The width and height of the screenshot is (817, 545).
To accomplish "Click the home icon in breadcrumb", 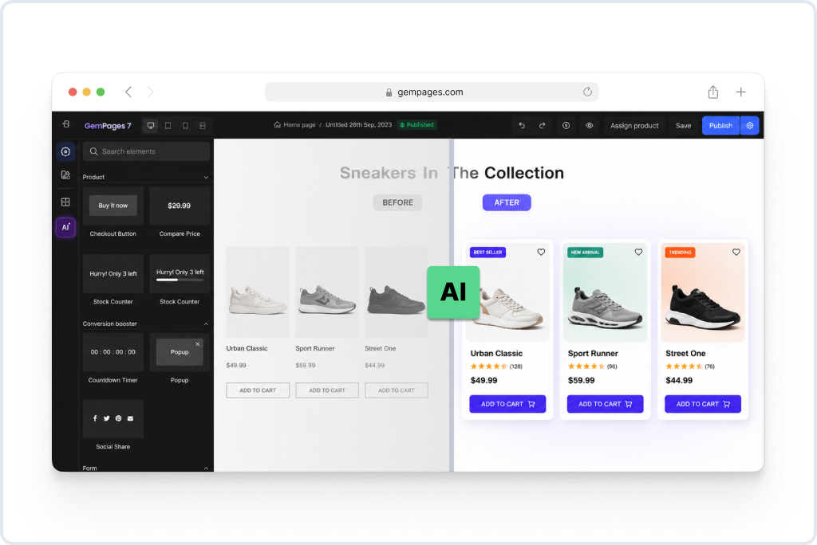I will 277,125.
